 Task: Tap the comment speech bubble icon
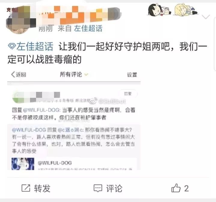tap(98, 188)
